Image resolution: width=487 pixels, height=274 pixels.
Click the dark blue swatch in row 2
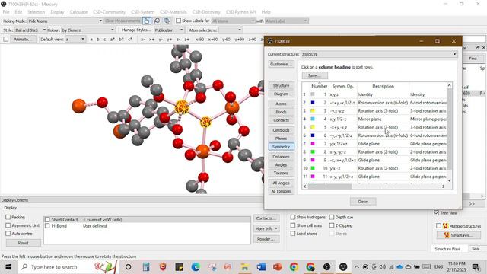click(313, 103)
